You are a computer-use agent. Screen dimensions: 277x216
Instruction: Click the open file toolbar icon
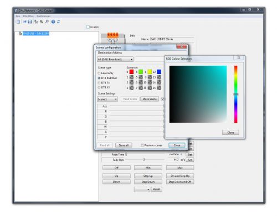[24, 22]
